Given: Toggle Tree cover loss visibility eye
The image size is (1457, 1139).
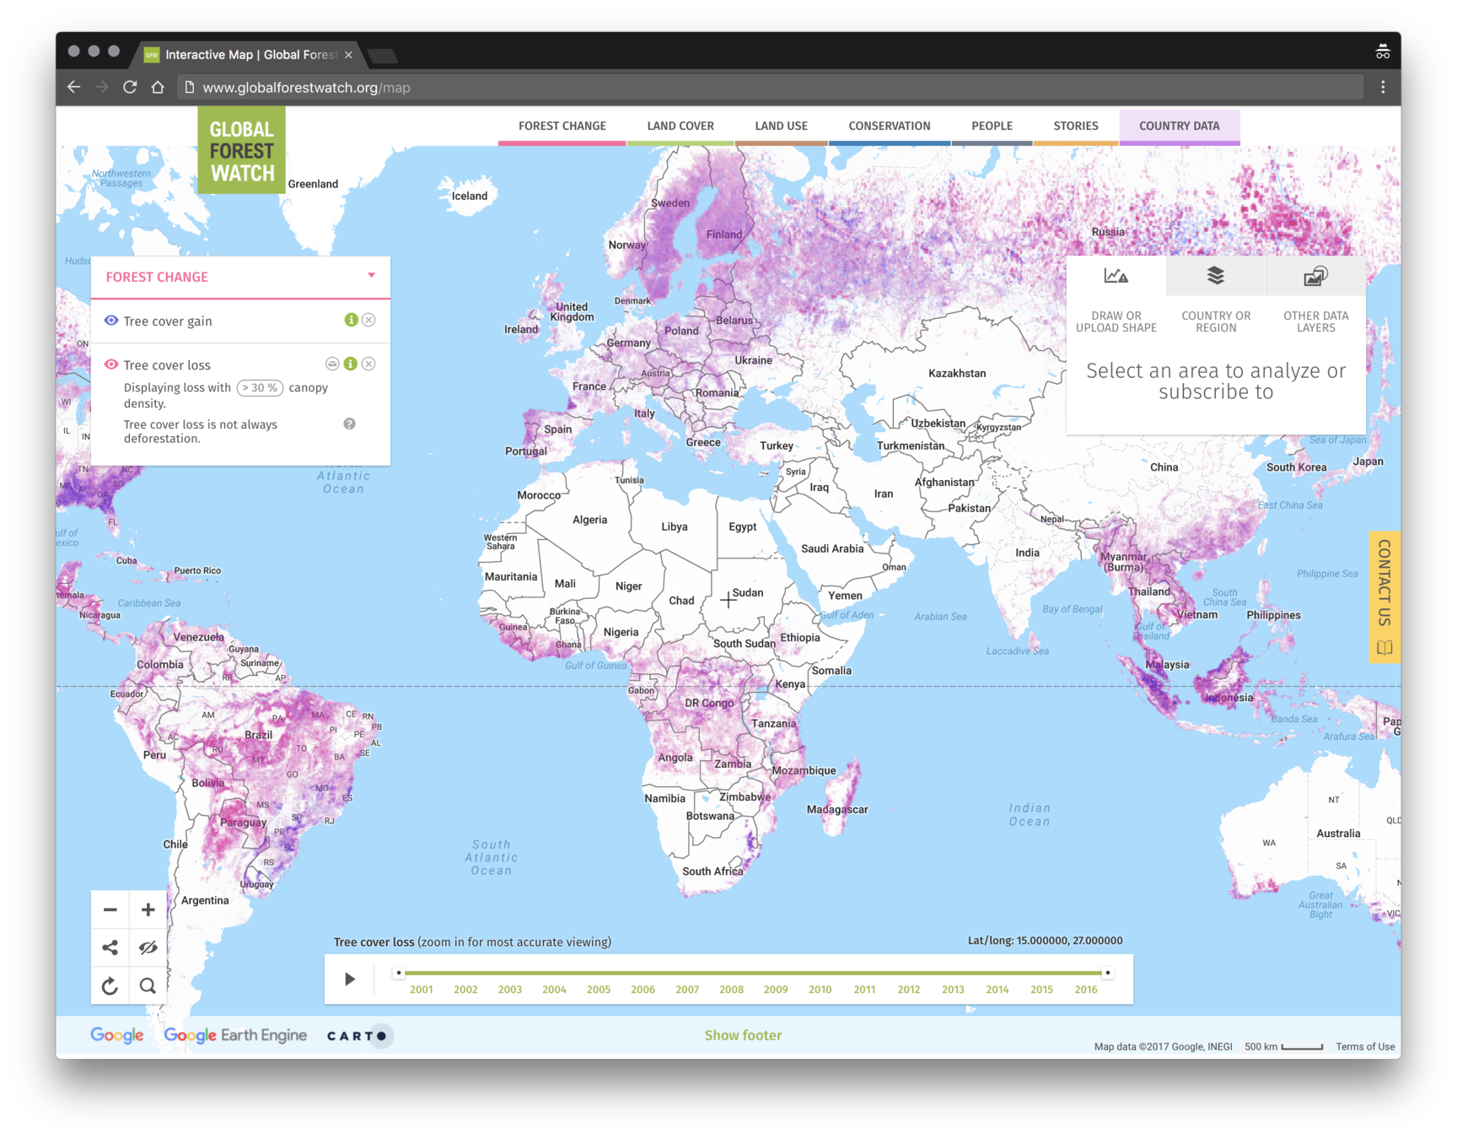Looking at the screenshot, I should 110,364.
